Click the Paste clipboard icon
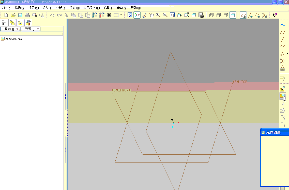 click(x=81, y=15)
